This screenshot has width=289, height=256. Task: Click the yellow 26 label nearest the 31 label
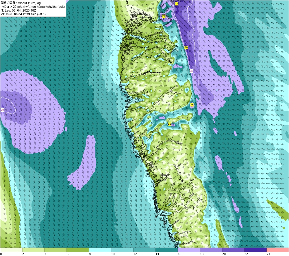click(164, 16)
